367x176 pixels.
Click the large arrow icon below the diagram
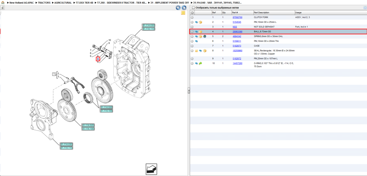coord(152,169)
